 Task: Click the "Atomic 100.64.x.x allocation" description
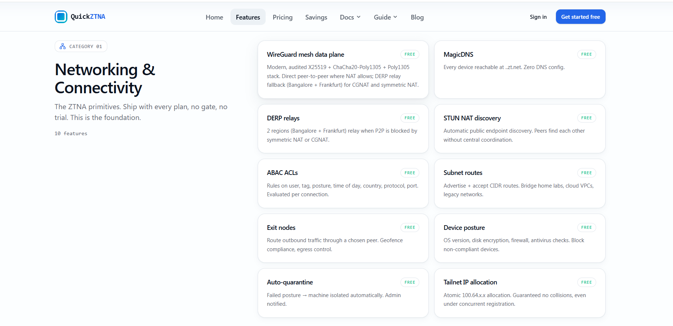tap(515, 300)
